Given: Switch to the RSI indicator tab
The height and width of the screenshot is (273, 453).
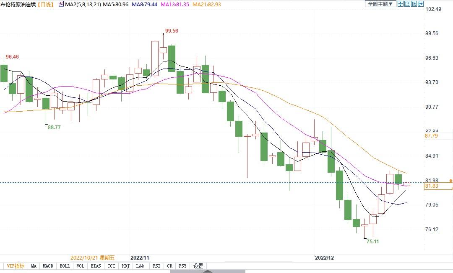Looking at the screenshot, I should point(156,266).
